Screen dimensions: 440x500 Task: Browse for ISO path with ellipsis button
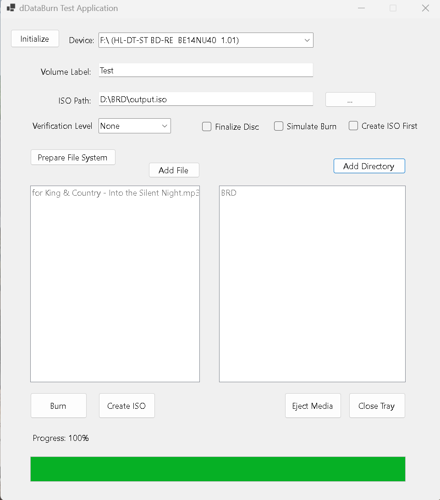click(x=351, y=100)
